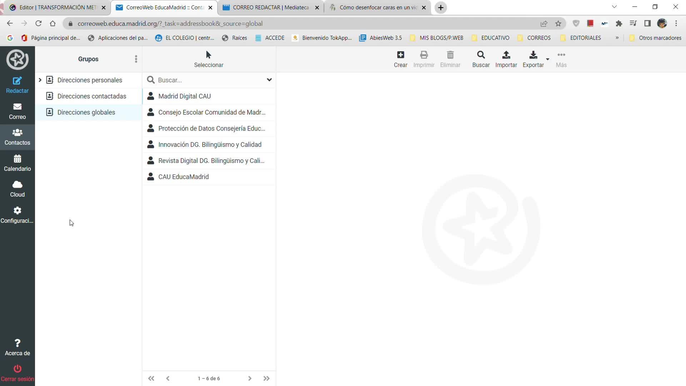Click the Buscar contacts search field

[209, 80]
